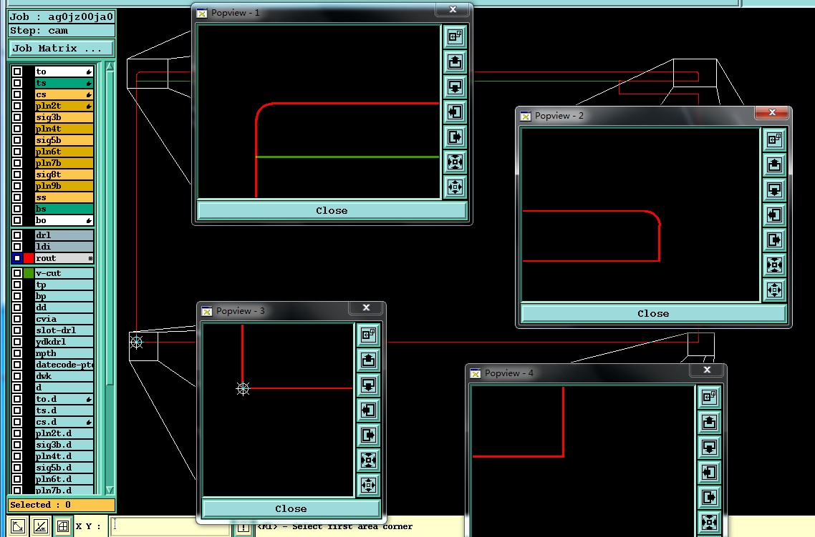Click the area zoom icon at bottom left

click(x=18, y=526)
